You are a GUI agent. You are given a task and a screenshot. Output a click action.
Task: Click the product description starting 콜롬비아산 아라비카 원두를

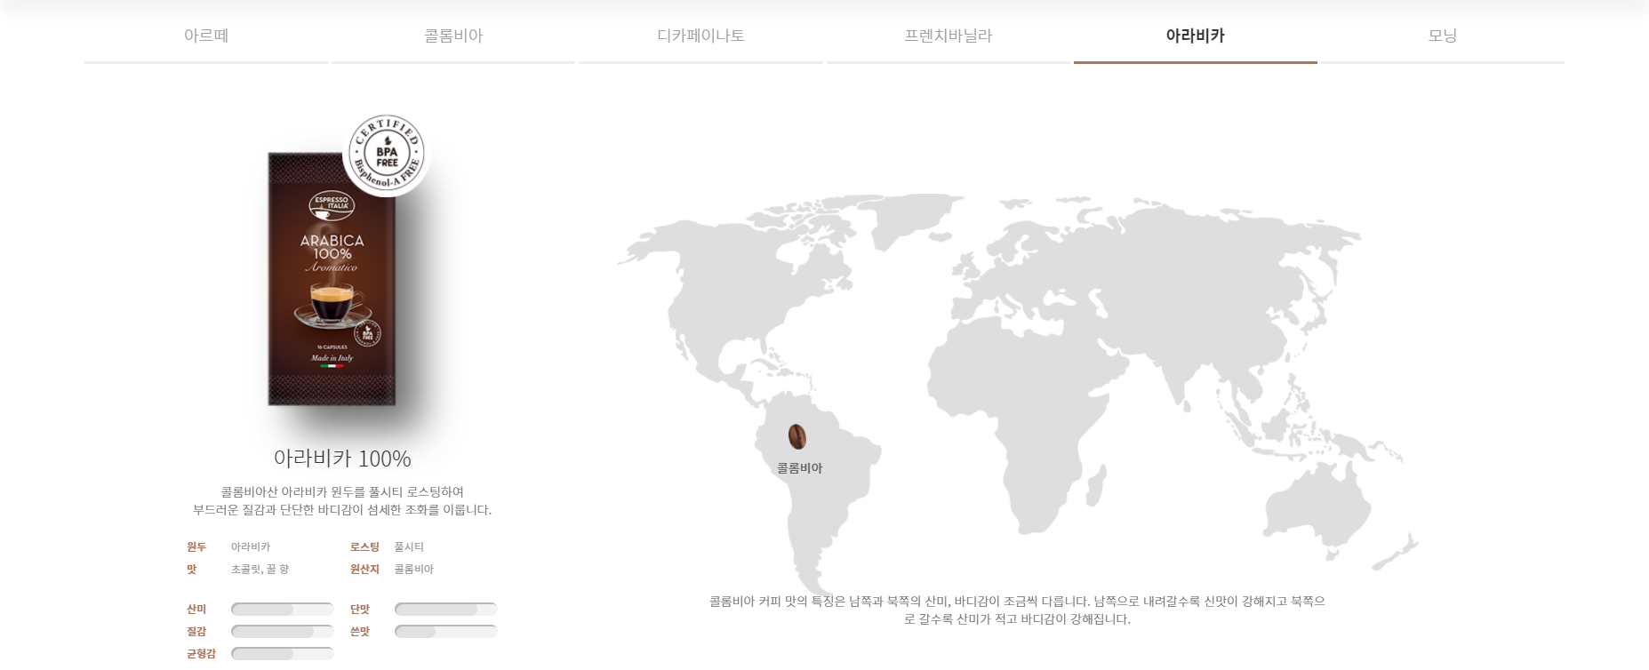pyautogui.click(x=342, y=500)
